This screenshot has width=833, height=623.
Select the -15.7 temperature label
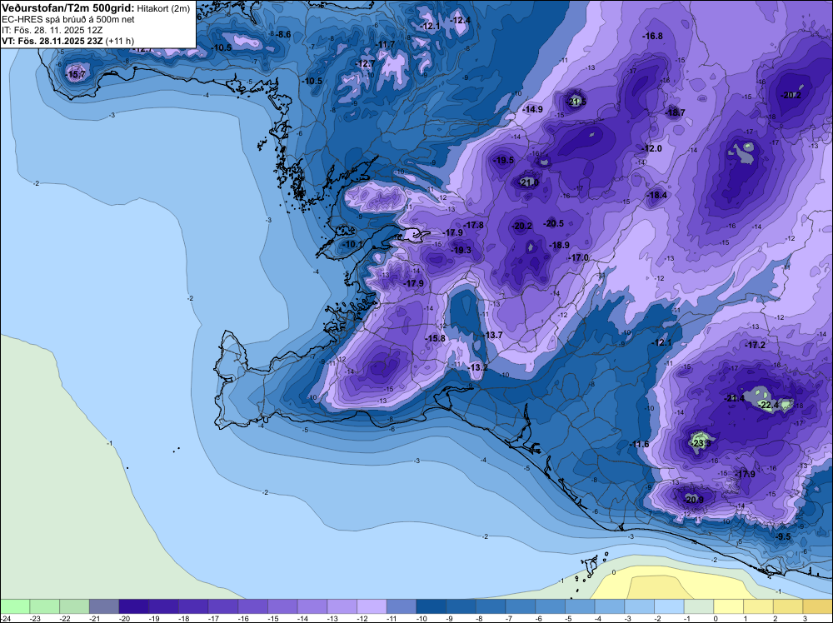(x=76, y=74)
